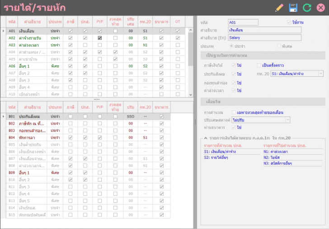Click the row indicator arrow for B01
This screenshot has height=229, width=329.
(3, 117)
